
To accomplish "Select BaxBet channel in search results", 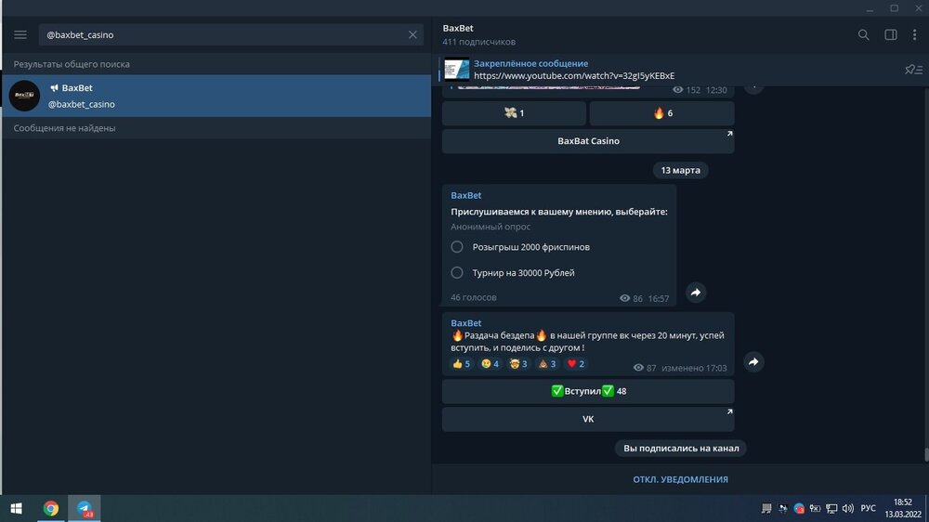I will (216, 96).
